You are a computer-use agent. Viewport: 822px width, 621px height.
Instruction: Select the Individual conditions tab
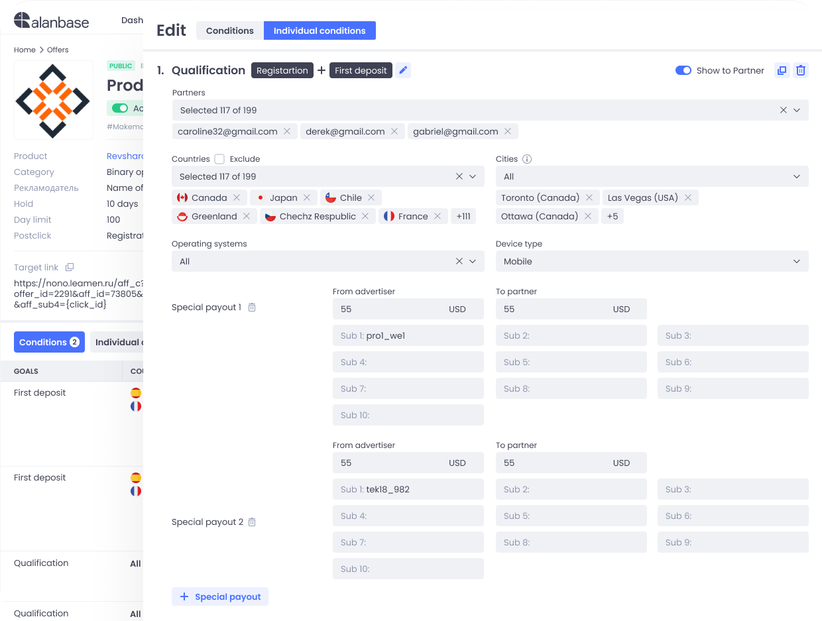point(320,30)
